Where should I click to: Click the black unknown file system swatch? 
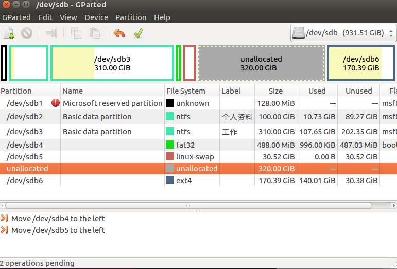(170, 103)
